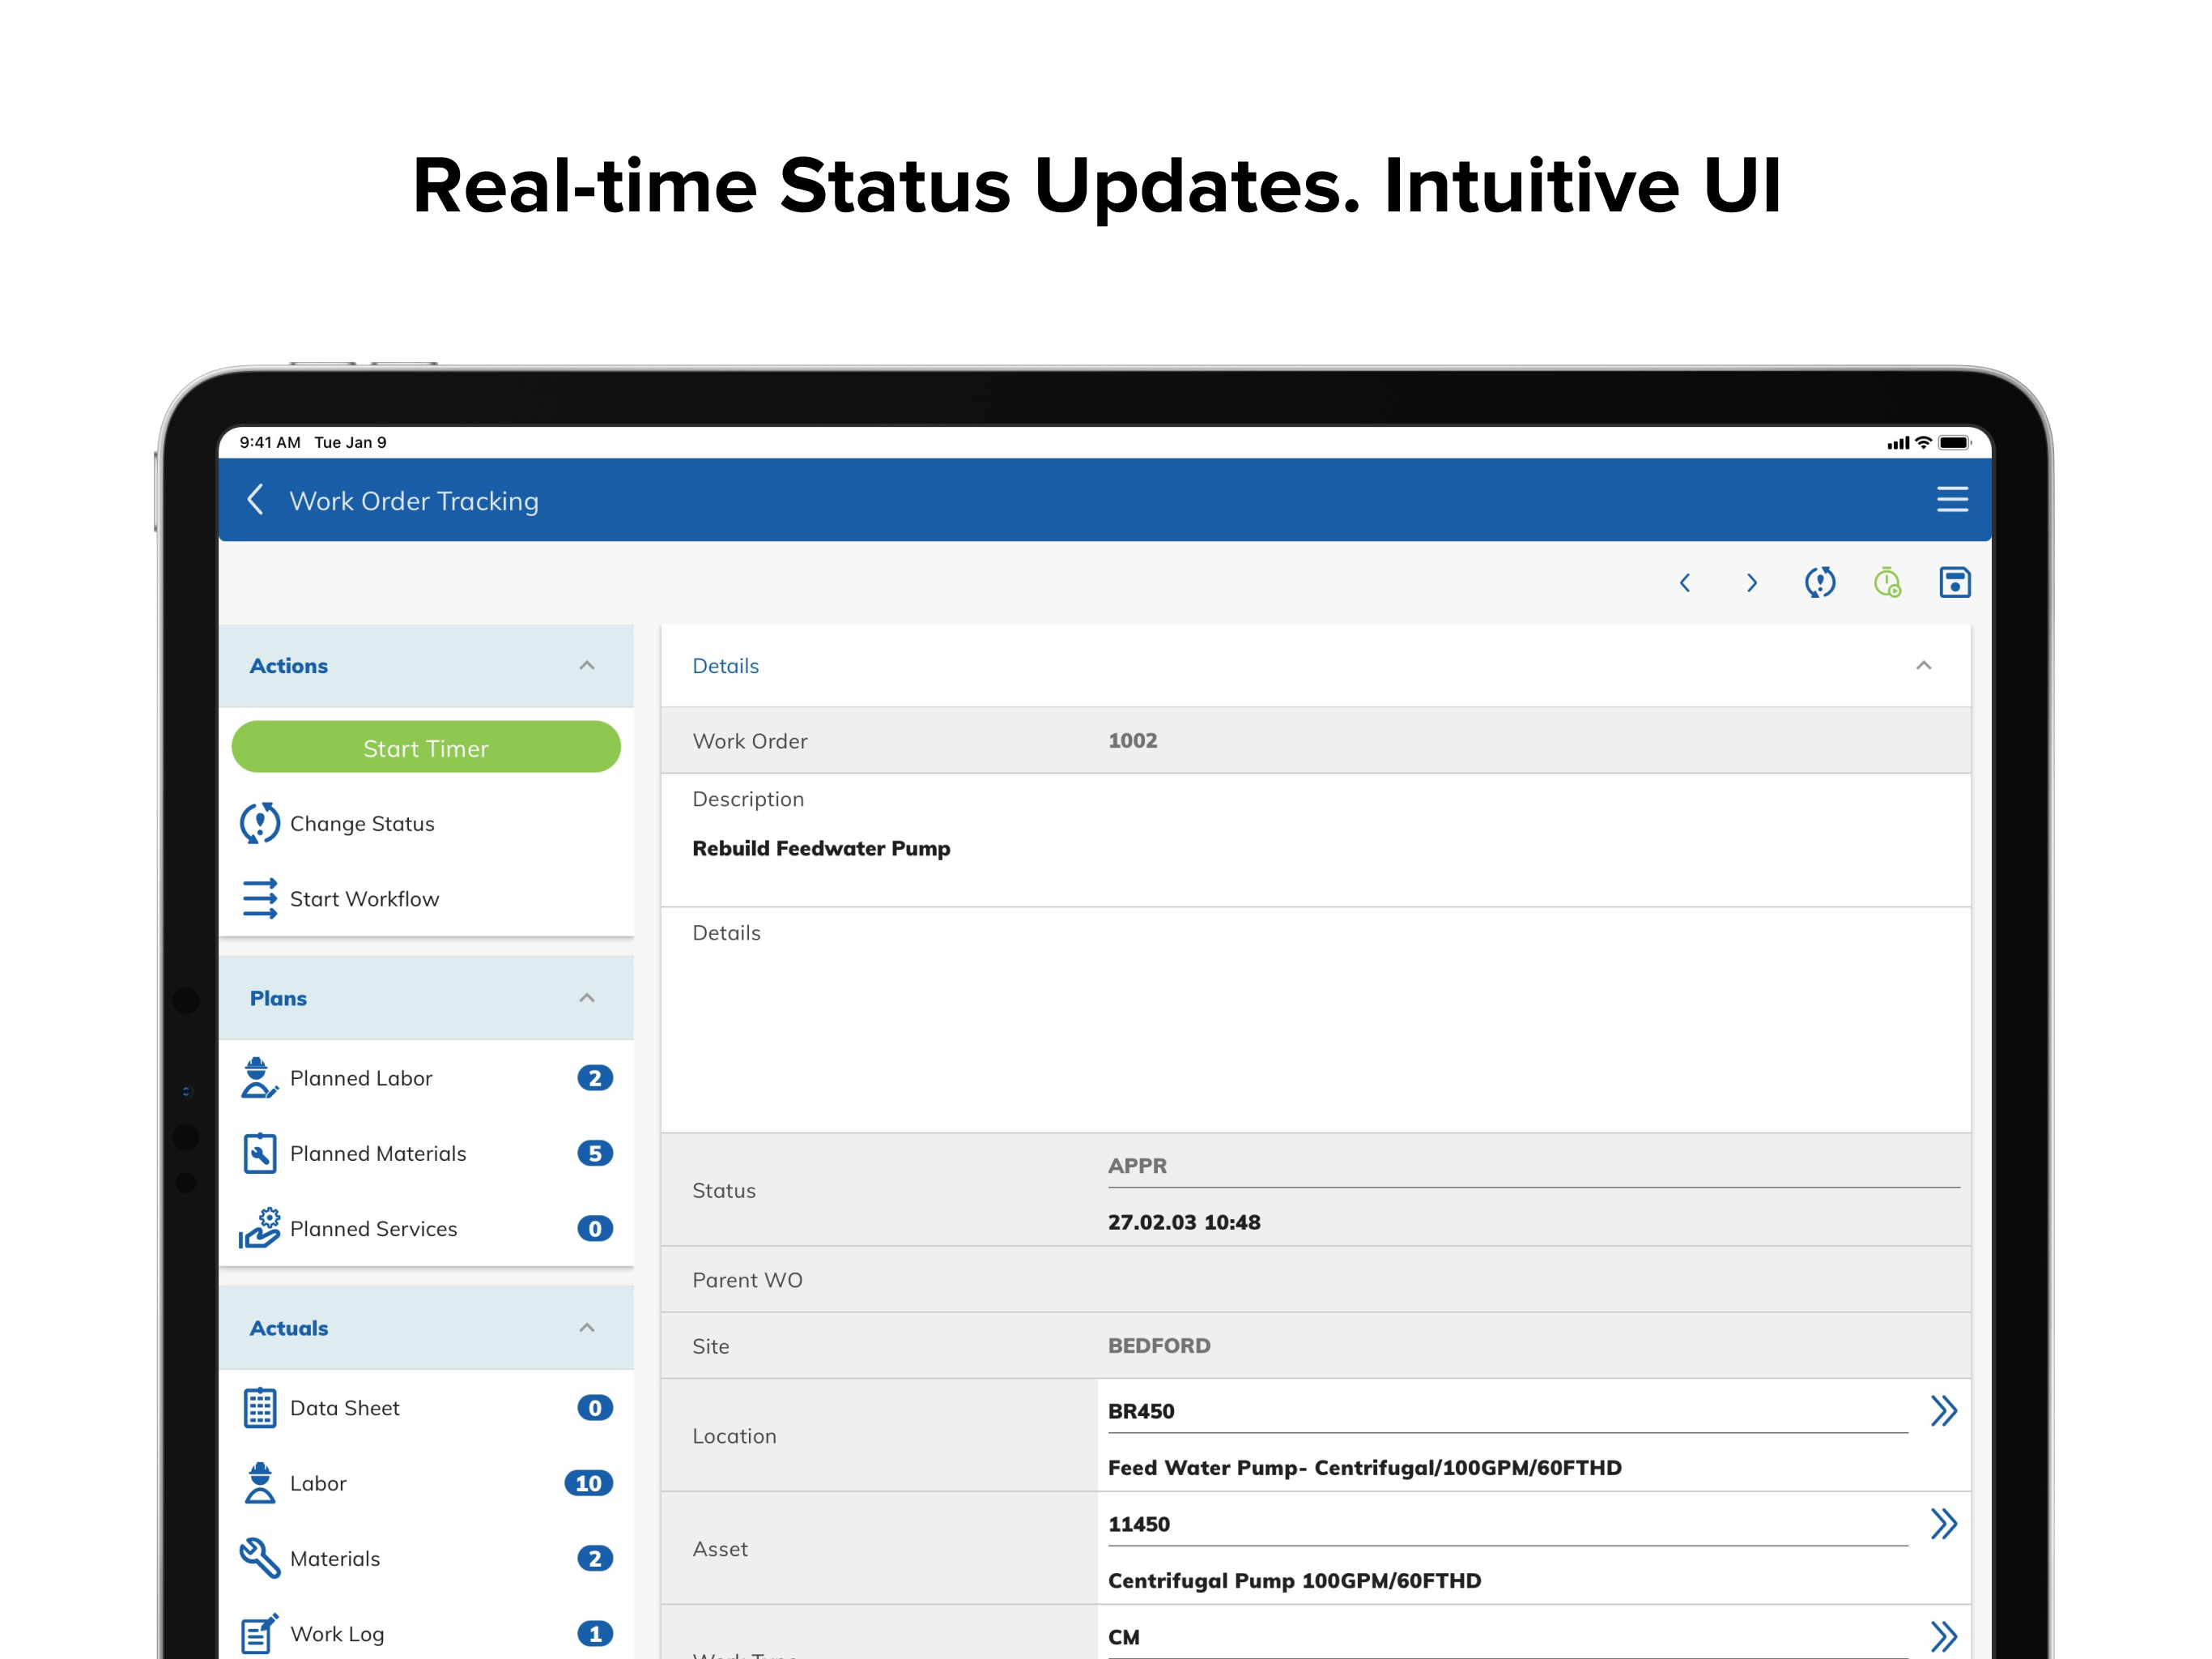Viewport: 2212px width, 1659px height.
Task: Select the Start Workflow icon
Action: (x=260, y=898)
